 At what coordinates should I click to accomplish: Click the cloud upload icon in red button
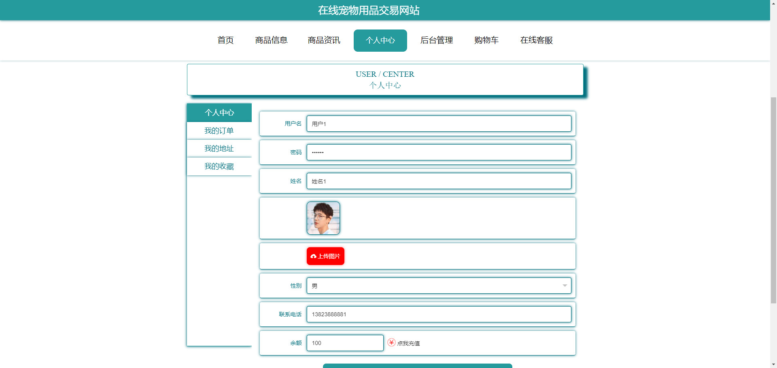(x=313, y=257)
